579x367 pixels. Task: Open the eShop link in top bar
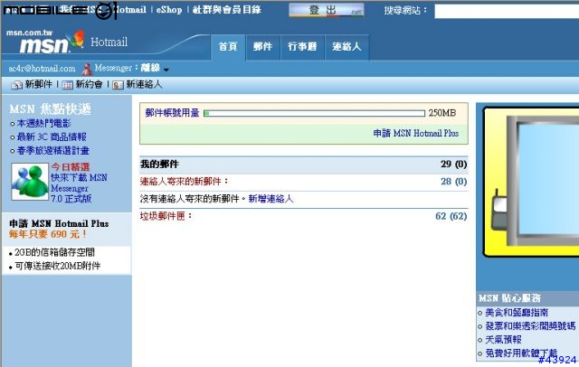[x=169, y=10]
